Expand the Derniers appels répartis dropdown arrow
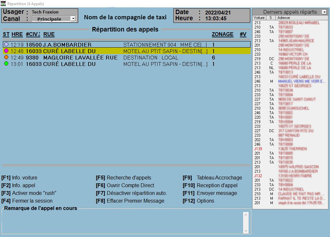 click(x=324, y=12)
